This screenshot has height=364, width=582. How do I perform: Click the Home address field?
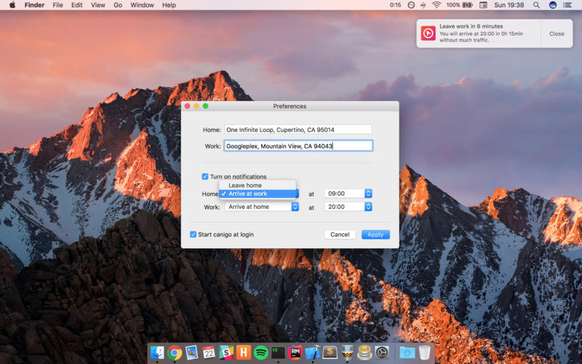(298, 130)
